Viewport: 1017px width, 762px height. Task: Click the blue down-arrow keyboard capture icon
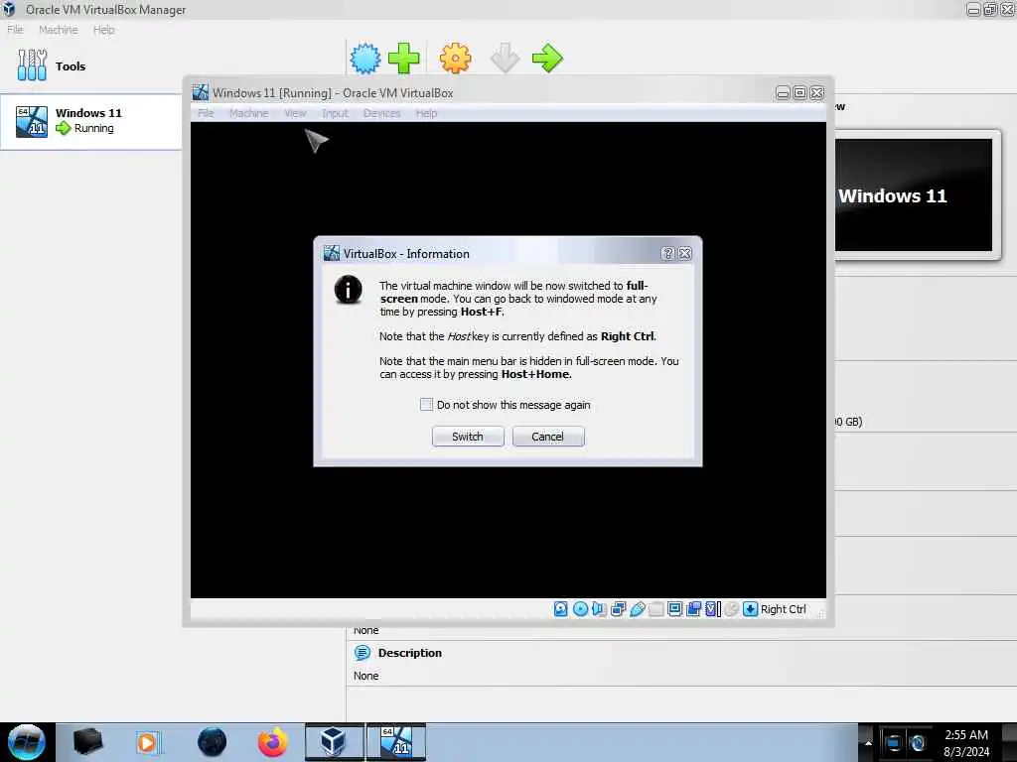750,609
